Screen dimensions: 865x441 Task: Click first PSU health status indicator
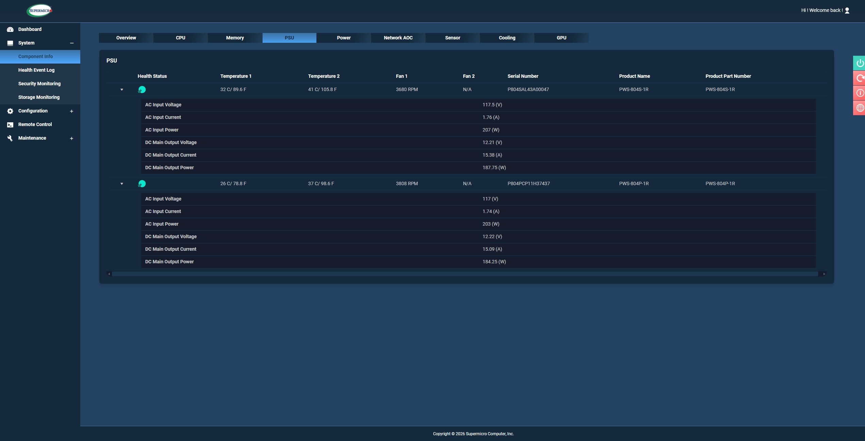[x=142, y=90]
